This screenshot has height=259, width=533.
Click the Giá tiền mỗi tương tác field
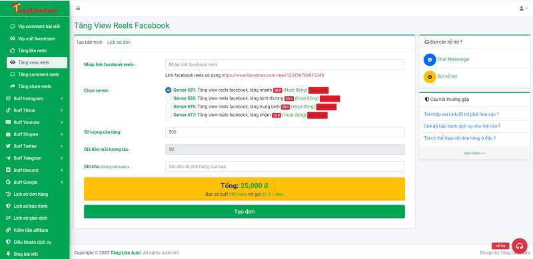click(285, 149)
